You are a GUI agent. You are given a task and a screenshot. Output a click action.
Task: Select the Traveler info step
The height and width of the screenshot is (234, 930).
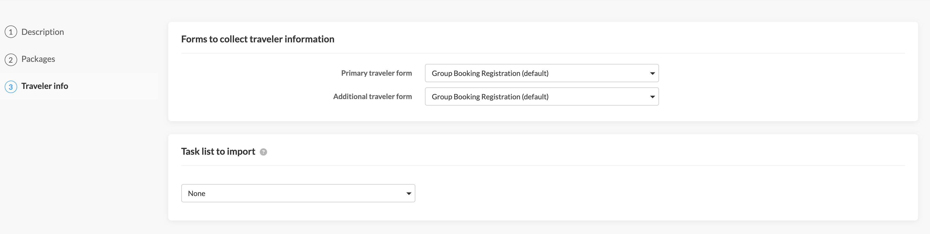pyautogui.click(x=45, y=86)
